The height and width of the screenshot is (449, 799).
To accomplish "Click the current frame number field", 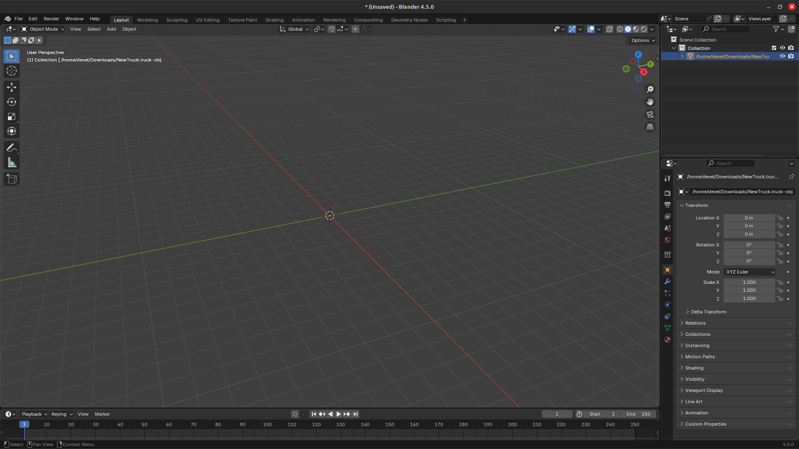I will [x=557, y=414].
